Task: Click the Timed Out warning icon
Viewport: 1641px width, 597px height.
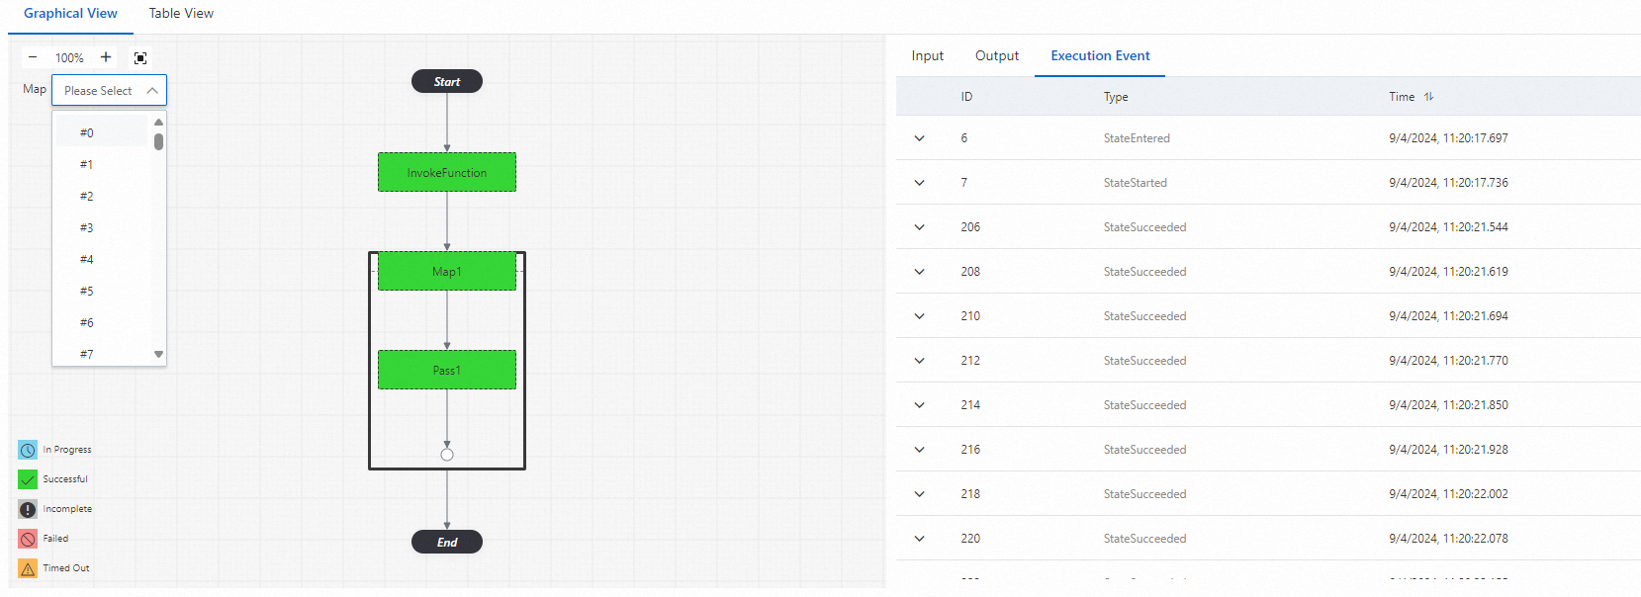Action: [x=28, y=568]
